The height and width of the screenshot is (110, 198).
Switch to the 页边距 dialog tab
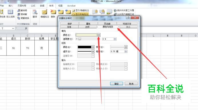pyautogui.click(x=107, y=24)
